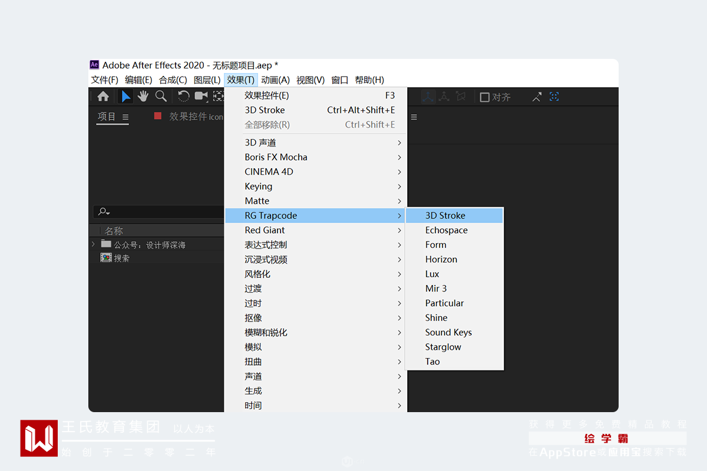Click the After Effects app icon
This screenshot has height=471, width=707.
(94, 65)
